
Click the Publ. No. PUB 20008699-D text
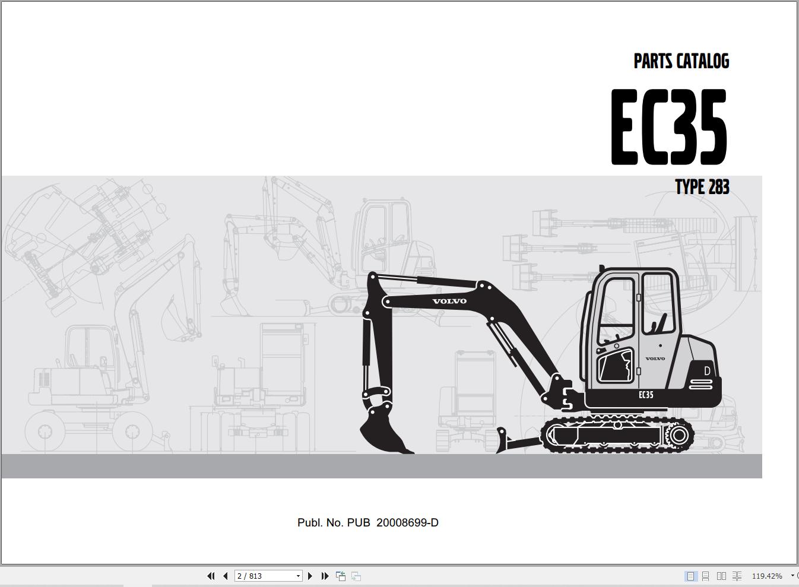[367, 523]
